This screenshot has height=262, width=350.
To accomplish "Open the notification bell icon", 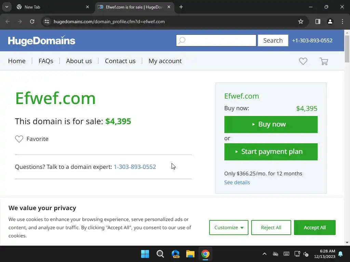I will click(x=341, y=254).
